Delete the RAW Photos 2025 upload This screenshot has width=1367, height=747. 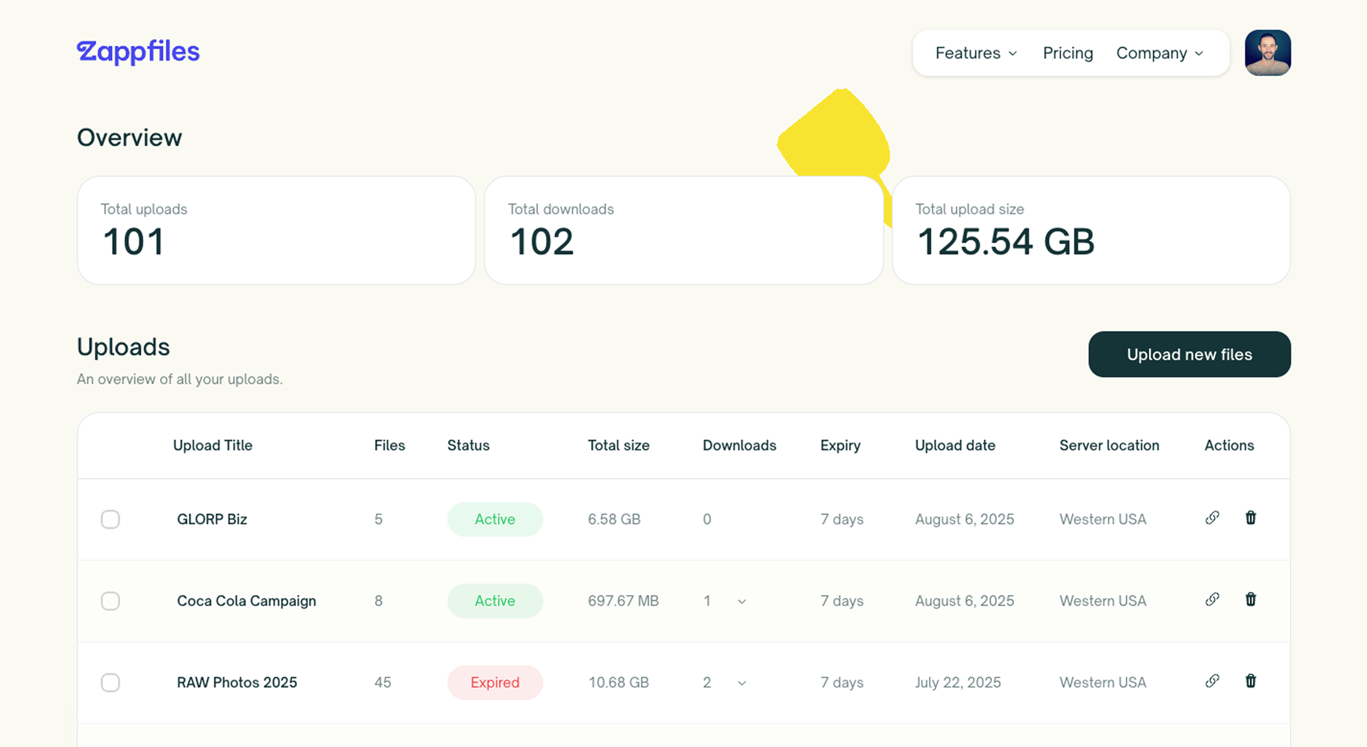1250,681
